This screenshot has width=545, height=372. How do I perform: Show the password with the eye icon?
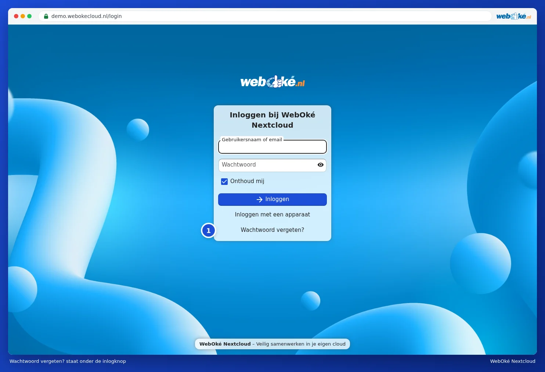tap(321, 165)
